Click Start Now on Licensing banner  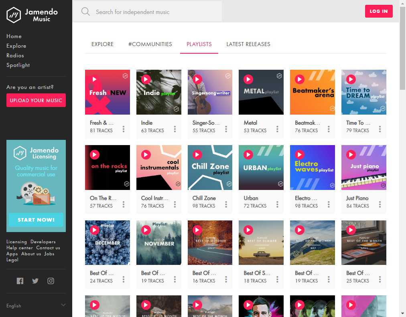pos(36,220)
